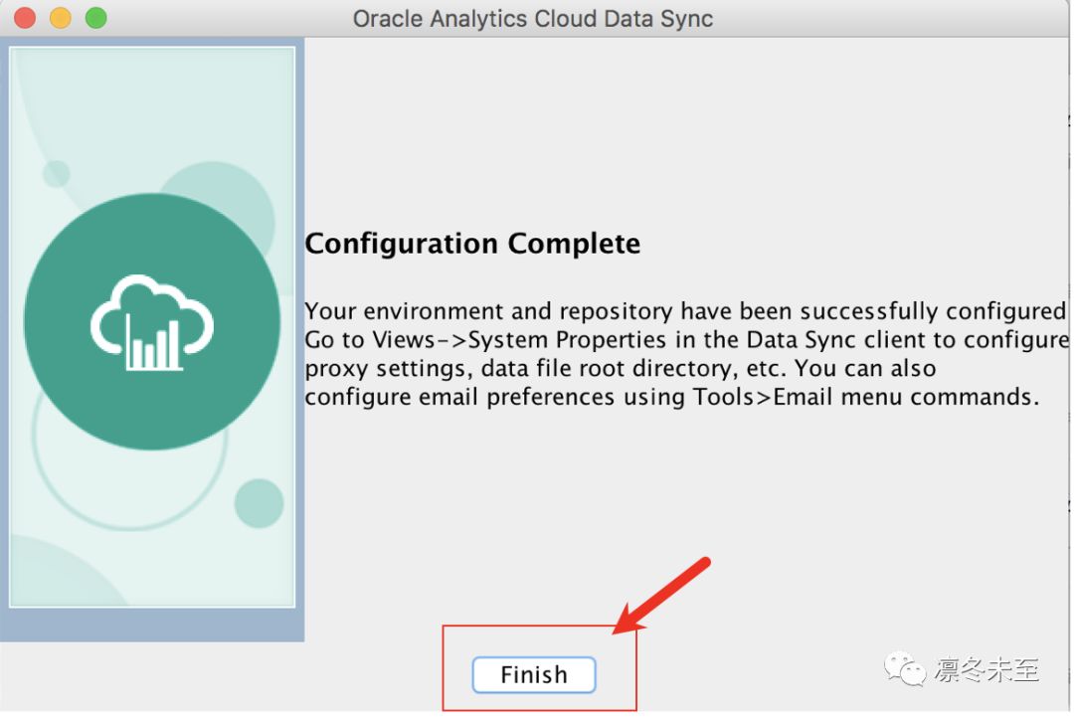Image resolution: width=1074 pixels, height=717 pixels.
Task: Close the Data Sync window
Action: (x=25, y=18)
